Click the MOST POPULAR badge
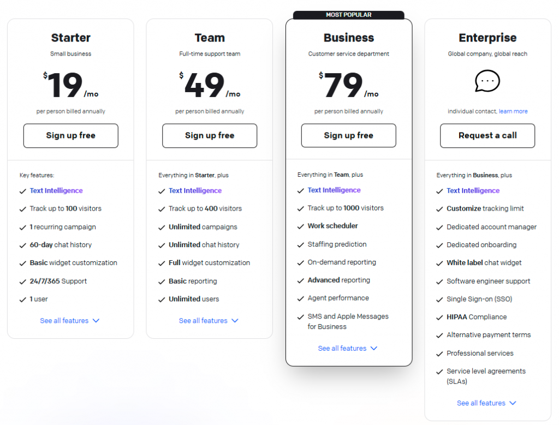559x425 pixels. 348,15
